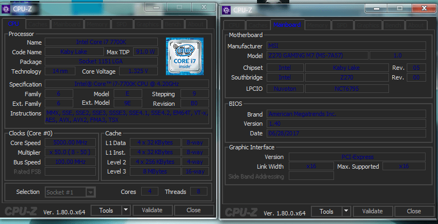Click the Level 2 cache value 4 x 256 KBytes
Image resolution: width=438 pixels, height=224 pixels.
click(155, 162)
